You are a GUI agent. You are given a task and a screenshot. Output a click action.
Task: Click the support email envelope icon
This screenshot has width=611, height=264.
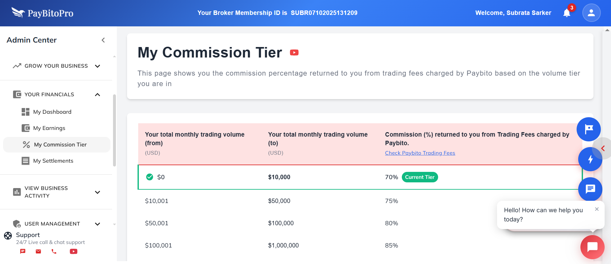coord(38,251)
